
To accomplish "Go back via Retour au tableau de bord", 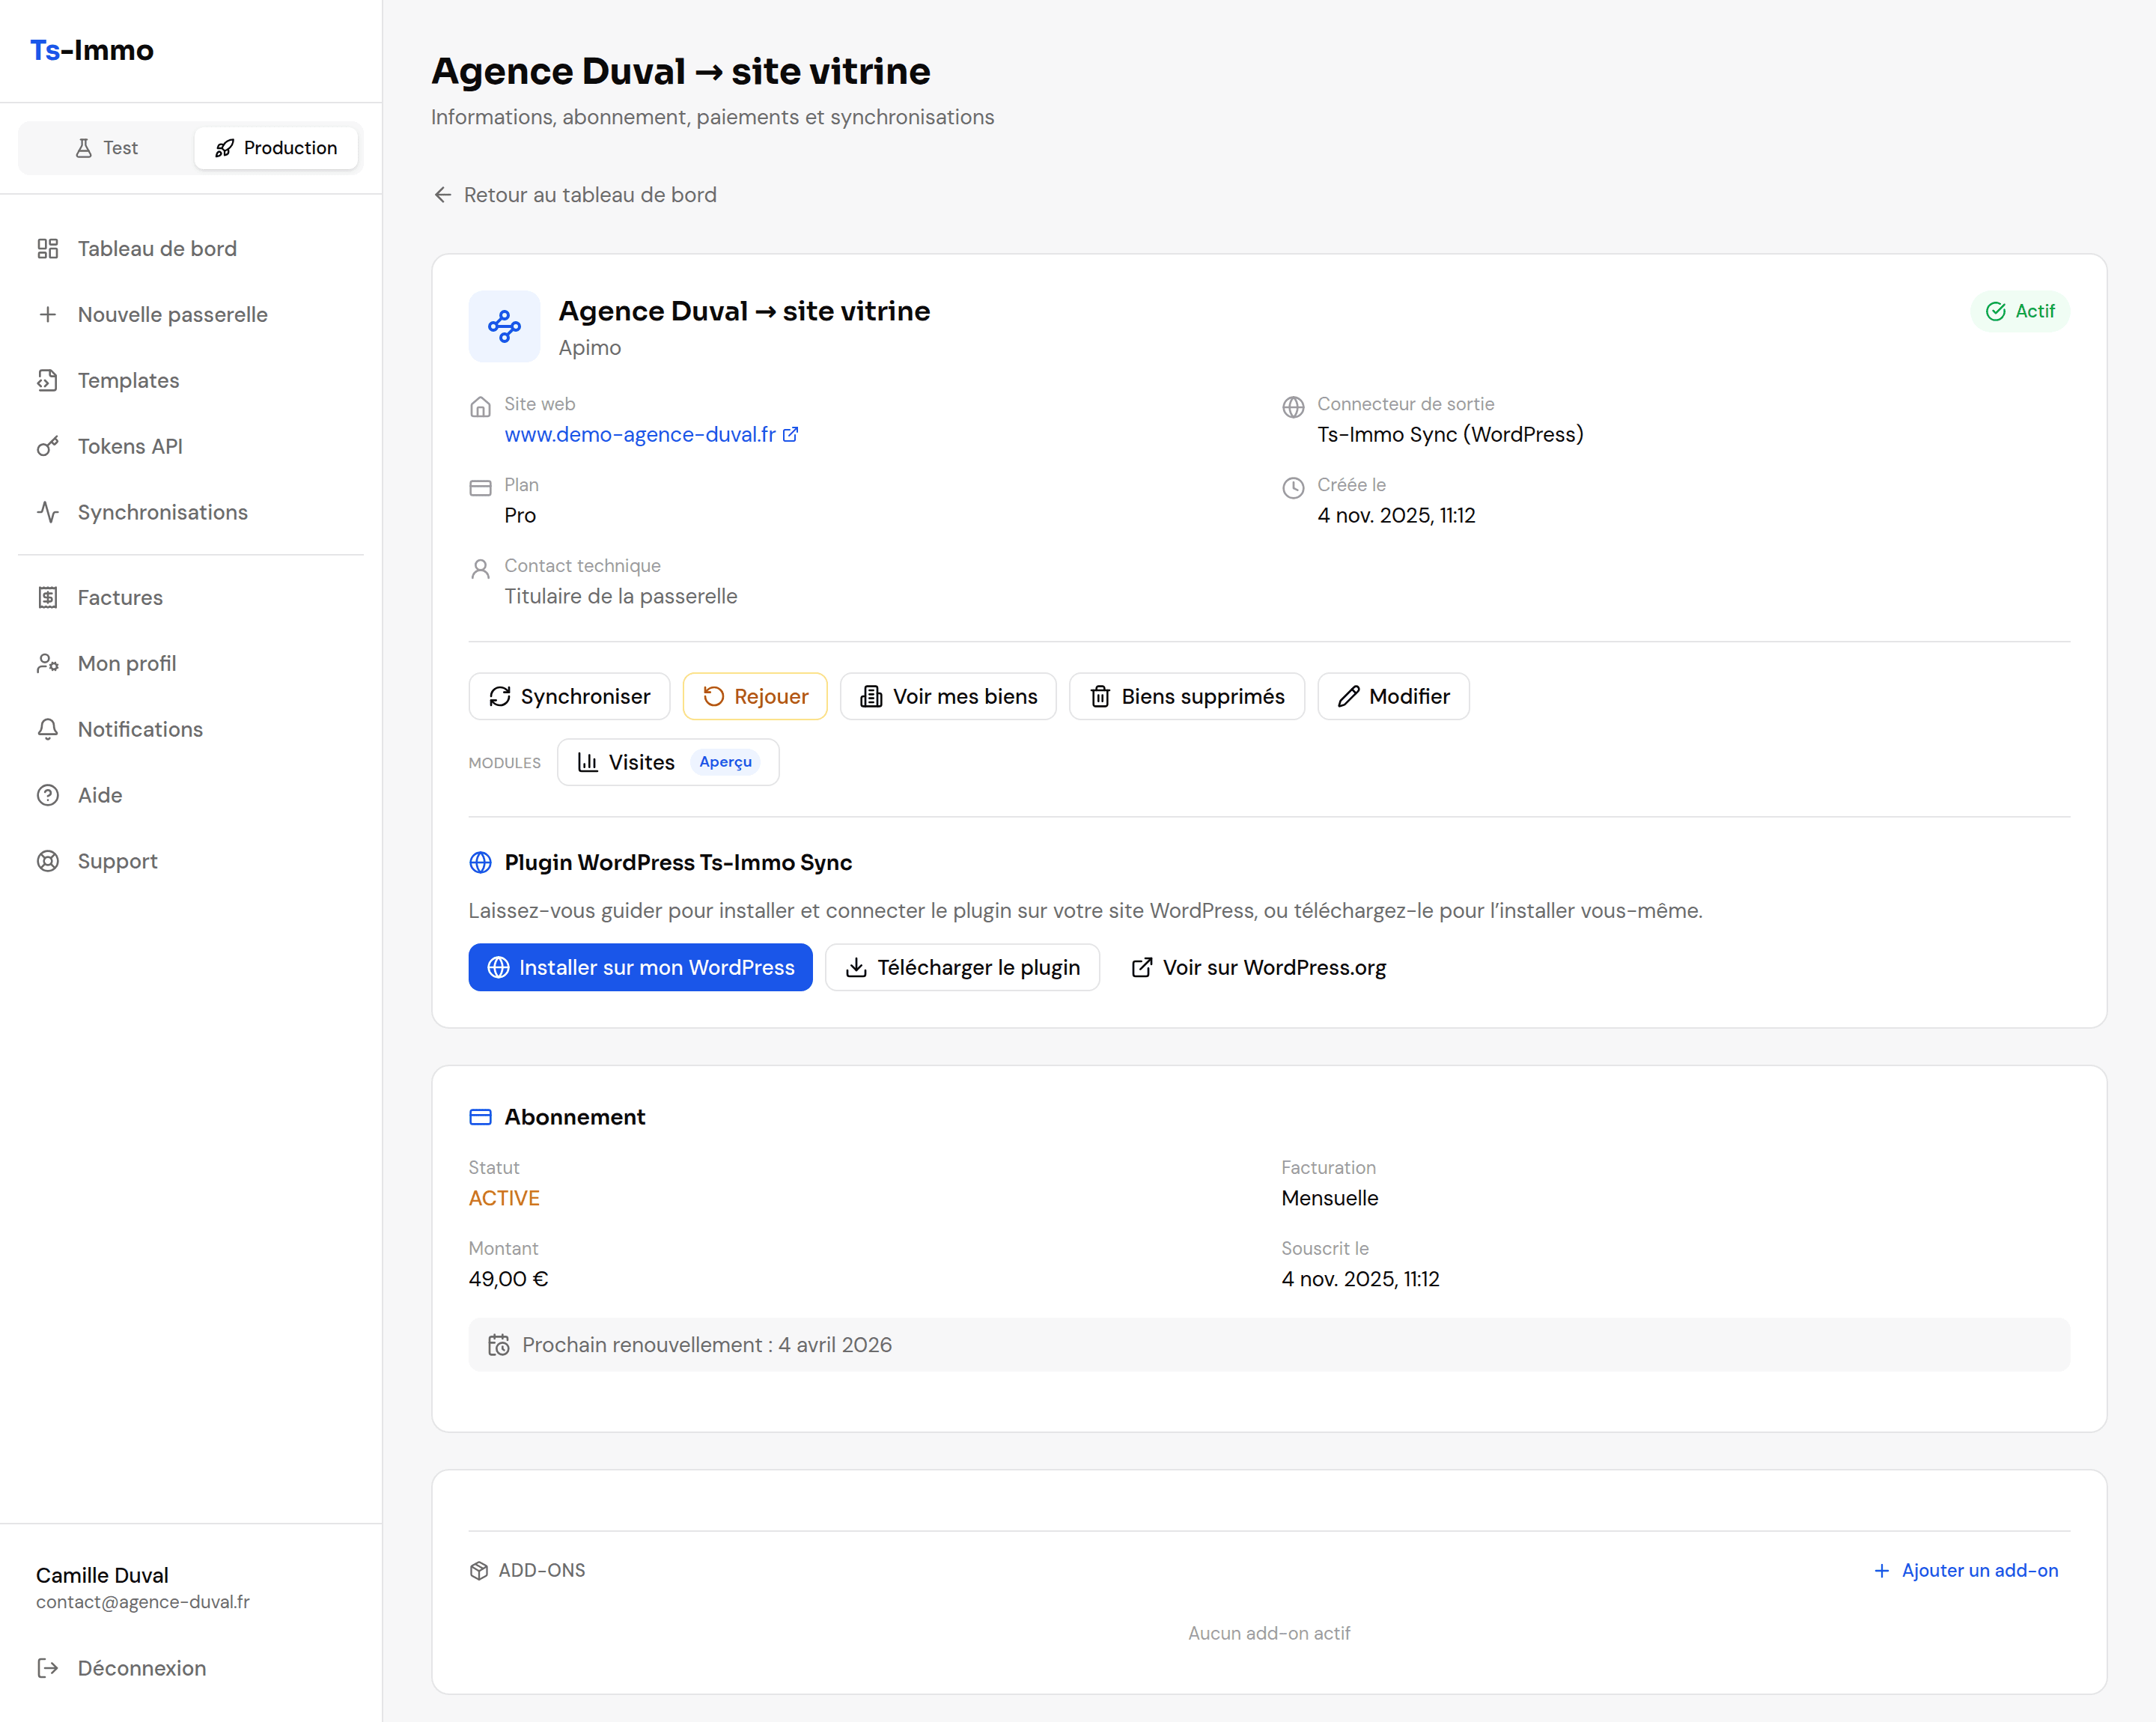I will 575,195.
